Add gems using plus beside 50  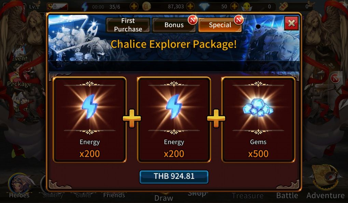coord(234,6)
